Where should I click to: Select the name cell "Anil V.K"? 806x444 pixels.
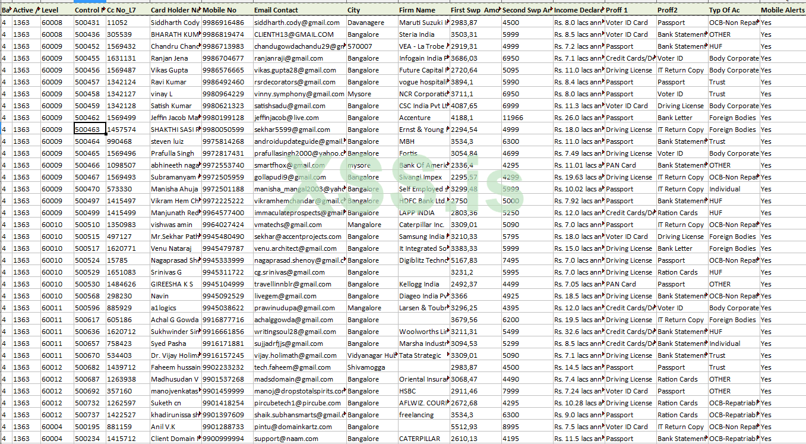tap(175, 427)
